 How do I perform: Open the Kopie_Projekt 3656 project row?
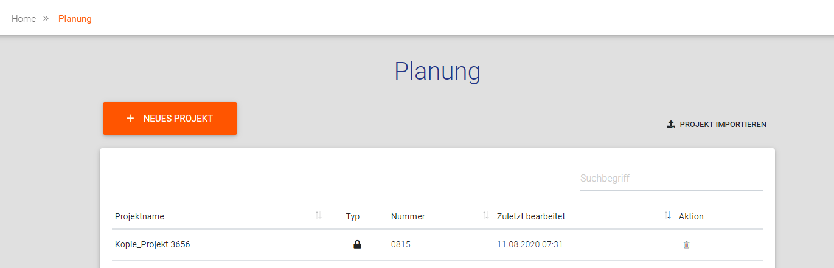tap(156, 245)
